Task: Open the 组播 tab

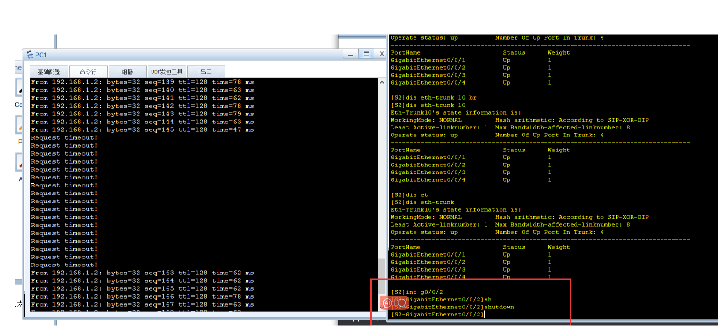Action: point(127,72)
